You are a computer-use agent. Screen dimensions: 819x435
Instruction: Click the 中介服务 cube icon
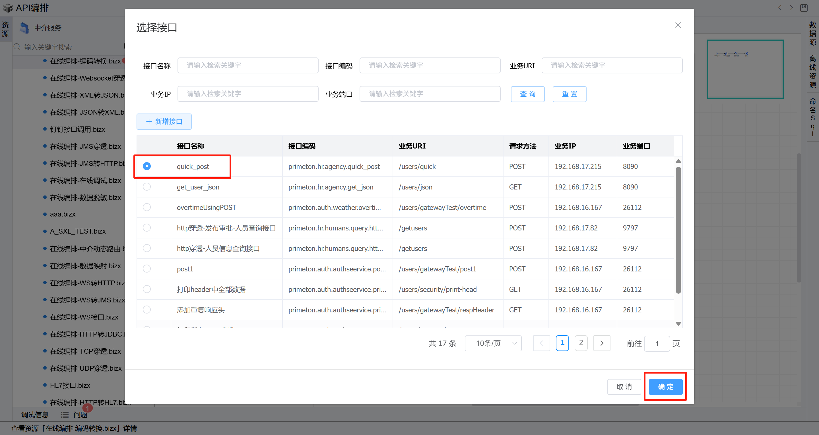tap(24, 28)
